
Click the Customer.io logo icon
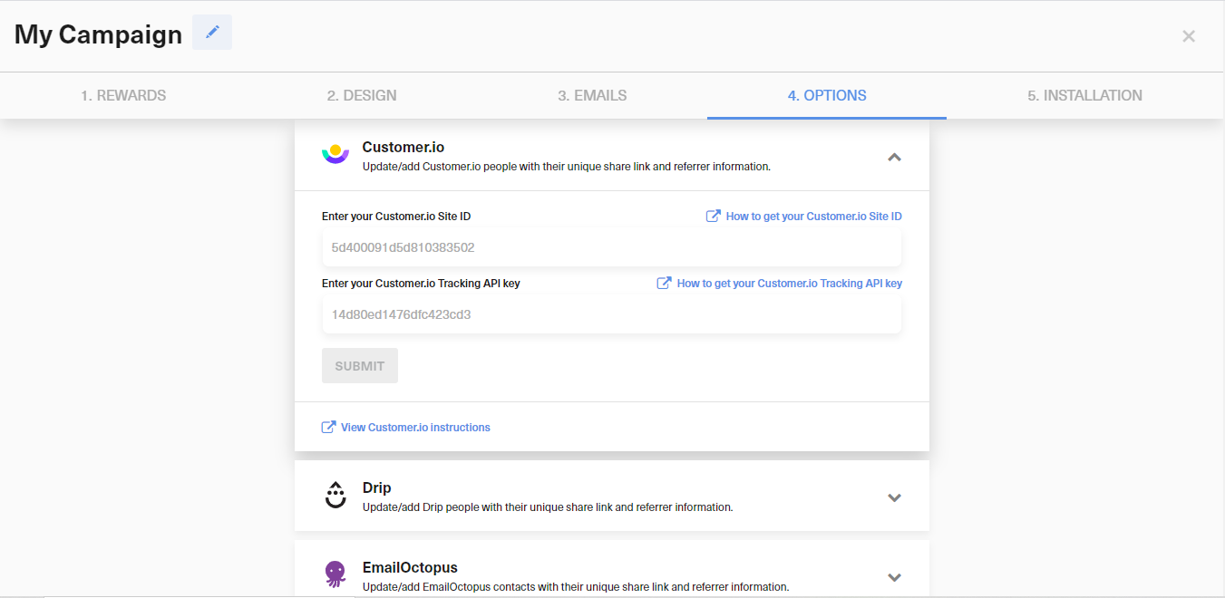[x=335, y=153]
